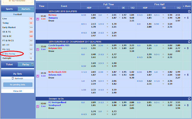Expand more markets for Czech Republic U21 match

pyautogui.click(x=187, y=48)
